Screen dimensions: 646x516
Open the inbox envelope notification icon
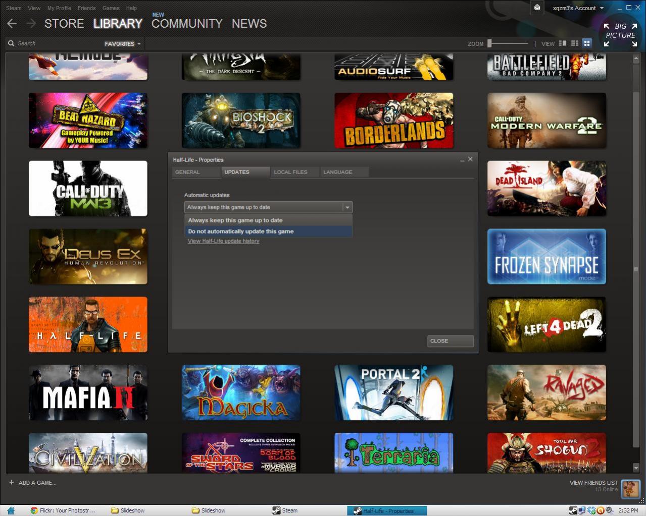pyautogui.click(x=537, y=8)
